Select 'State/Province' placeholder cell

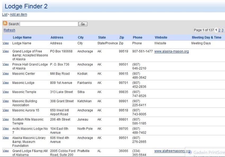click(107, 43)
